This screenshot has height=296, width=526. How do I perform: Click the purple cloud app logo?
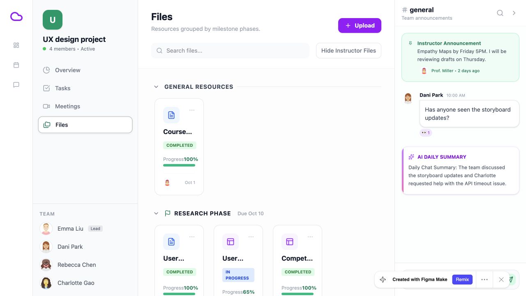point(16,16)
